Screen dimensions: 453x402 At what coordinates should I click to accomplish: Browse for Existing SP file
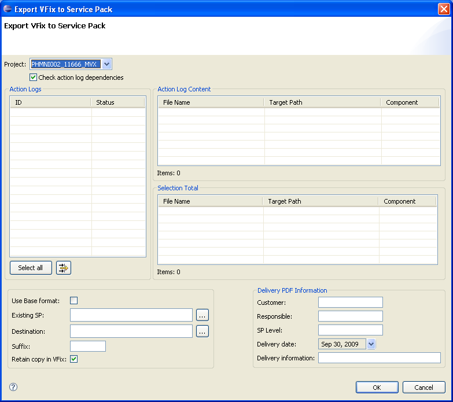[202, 315]
